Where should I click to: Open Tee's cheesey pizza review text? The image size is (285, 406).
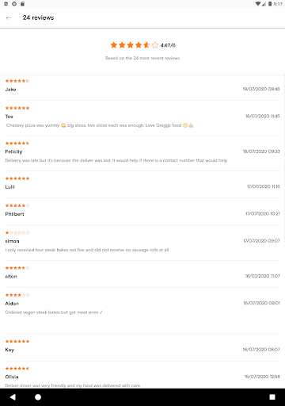click(100, 125)
